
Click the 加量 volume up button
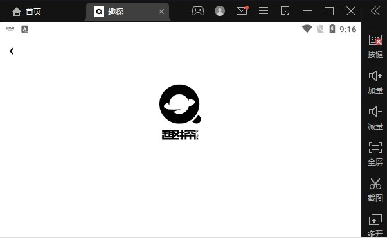tap(375, 82)
